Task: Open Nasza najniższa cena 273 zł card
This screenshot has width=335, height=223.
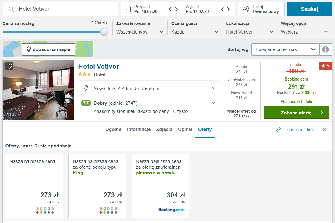Action: [34, 186]
